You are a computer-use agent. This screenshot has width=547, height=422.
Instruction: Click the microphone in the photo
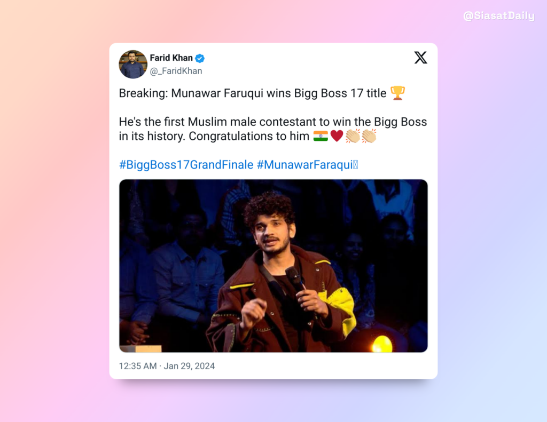pyautogui.click(x=295, y=278)
